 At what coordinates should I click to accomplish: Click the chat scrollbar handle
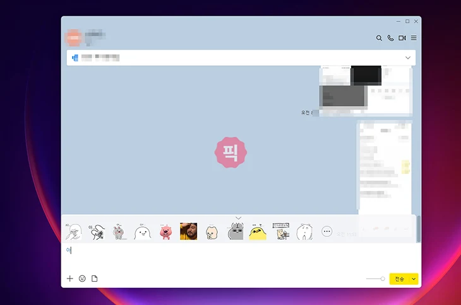click(x=418, y=229)
